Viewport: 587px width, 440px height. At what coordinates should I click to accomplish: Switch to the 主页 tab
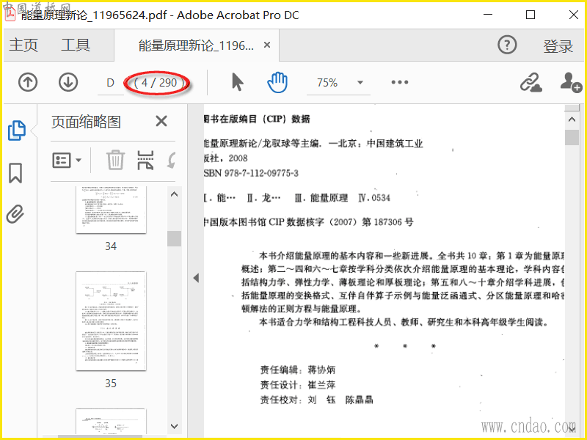23,45
